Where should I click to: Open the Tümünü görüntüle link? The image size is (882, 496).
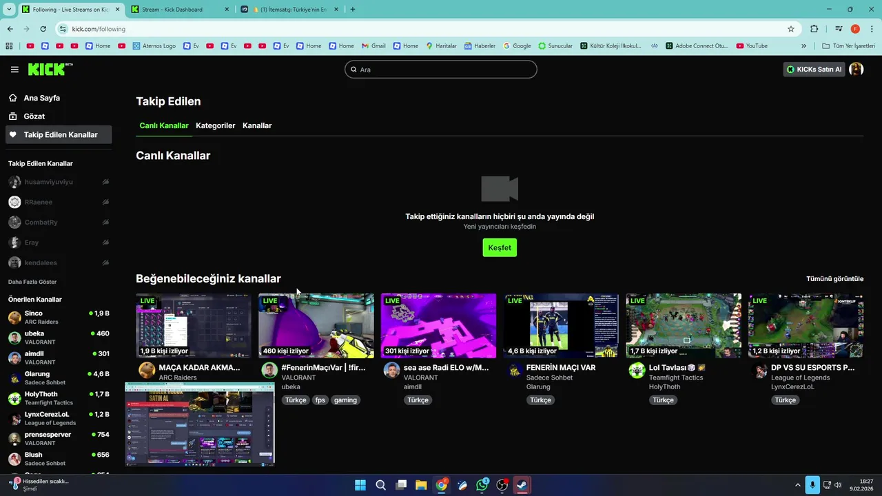(x=835, y=279)
